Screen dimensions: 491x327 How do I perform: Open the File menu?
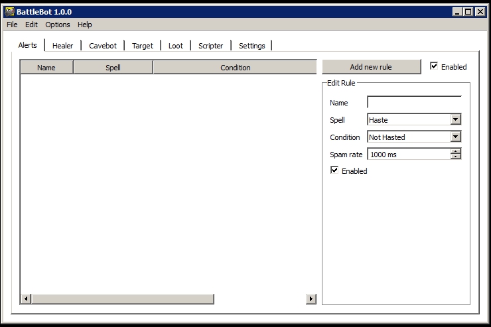(12, 25)
